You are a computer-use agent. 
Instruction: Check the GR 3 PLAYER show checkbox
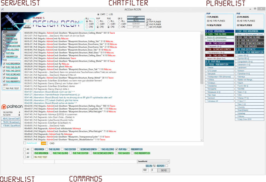(x=147, y=27)
